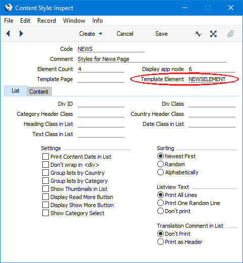Tick Show Thumbnails in List checkbox
The image size is (243, 263).
point(45,188)
